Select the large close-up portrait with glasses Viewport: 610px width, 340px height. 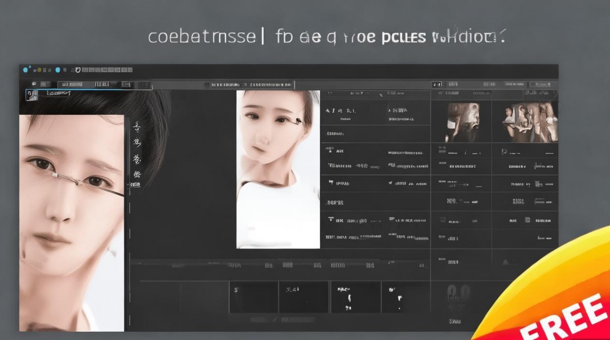tap(72, 223)
